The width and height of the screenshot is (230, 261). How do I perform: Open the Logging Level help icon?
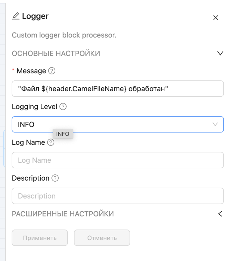(x=63, y=107)
